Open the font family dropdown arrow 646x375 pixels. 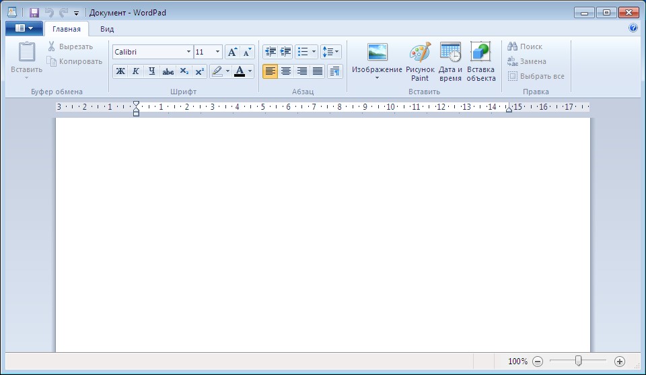188,52
